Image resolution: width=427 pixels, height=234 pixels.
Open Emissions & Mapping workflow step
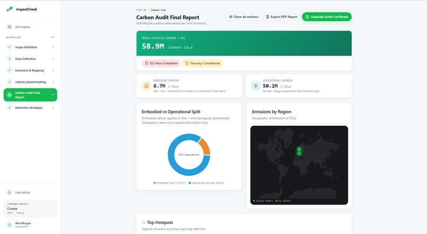click(30, 70)
